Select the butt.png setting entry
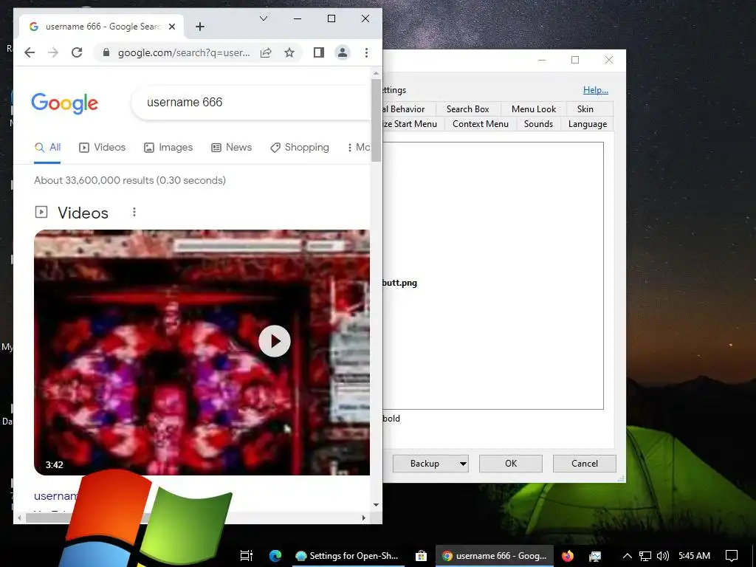This screenshot has width=756, height=567. click(x=399, y=283)
